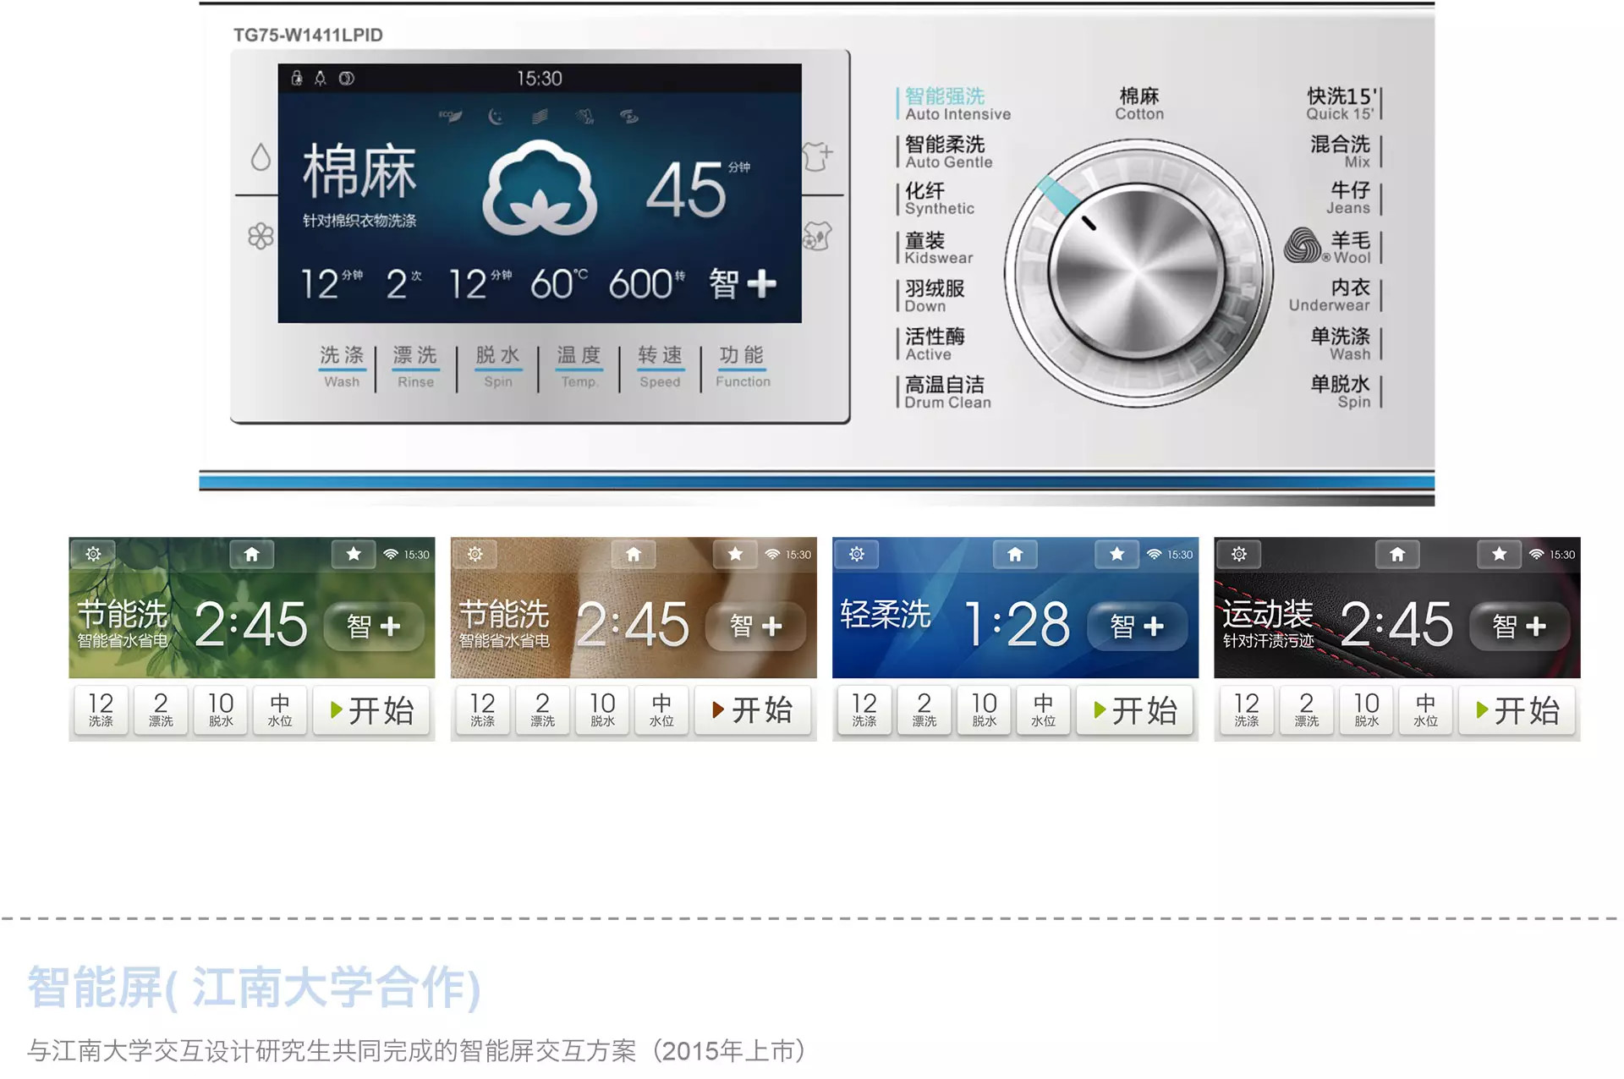This screenshot has width=1624, height=1079.
Task: Tap the flower icon left of display
Action: coord(261,236)
